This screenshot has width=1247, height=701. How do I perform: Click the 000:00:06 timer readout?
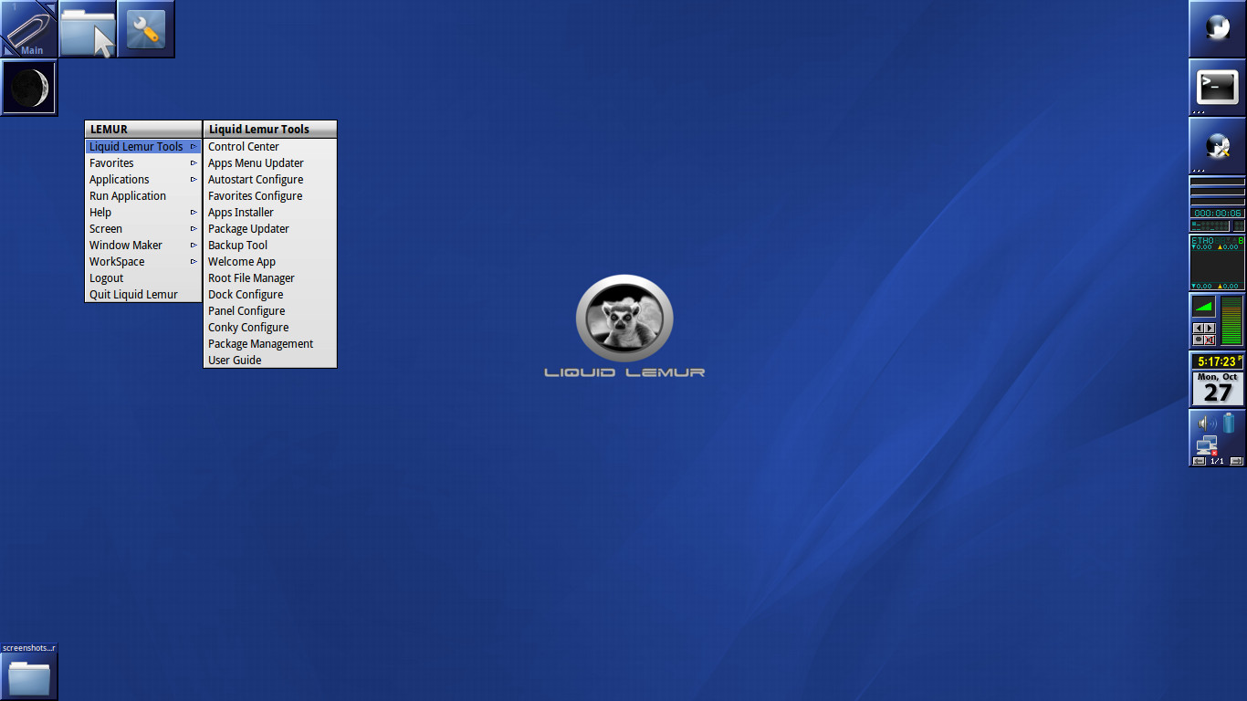(x=1218, y=214)
